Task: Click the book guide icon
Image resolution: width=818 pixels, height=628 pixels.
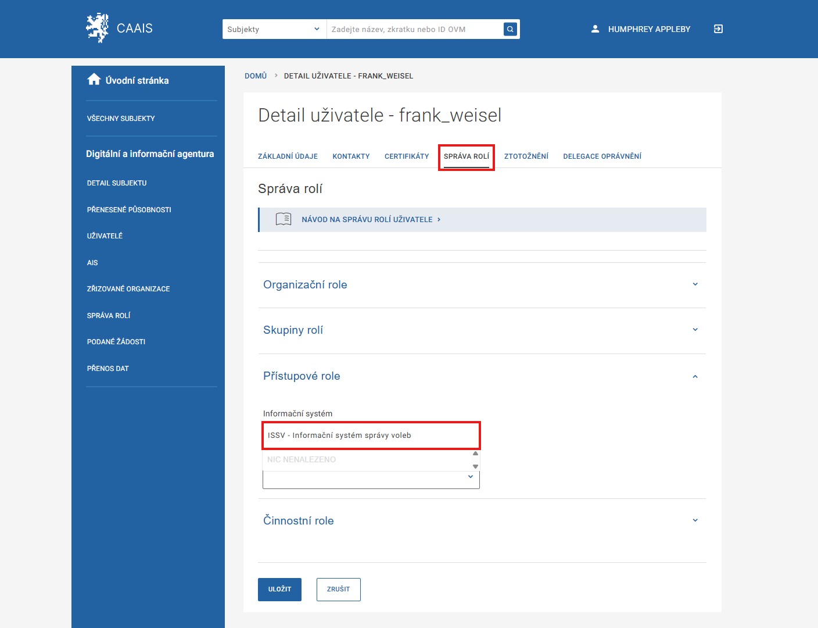Action: click(284, 219)
